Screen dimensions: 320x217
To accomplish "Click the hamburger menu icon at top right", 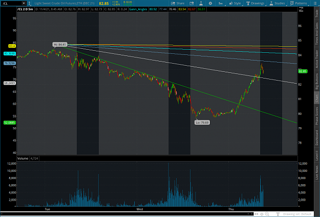I will (x=315, y=3).
